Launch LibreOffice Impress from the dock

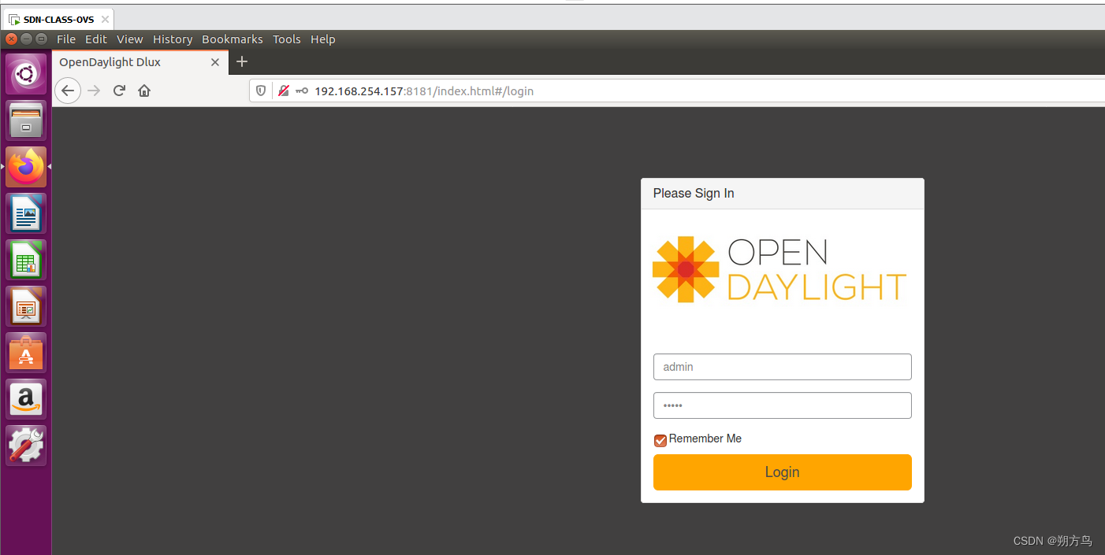coord(26,306)
